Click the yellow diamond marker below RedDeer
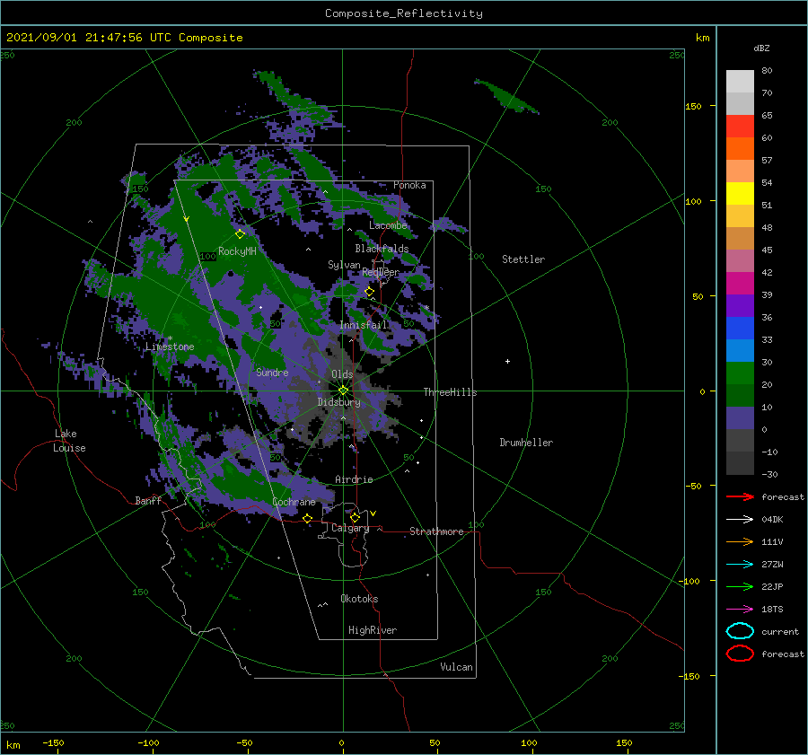 click(x=370, y=292)
